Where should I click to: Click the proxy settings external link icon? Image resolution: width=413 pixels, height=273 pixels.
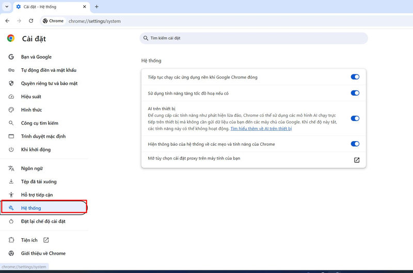click(x=357, y=160)
